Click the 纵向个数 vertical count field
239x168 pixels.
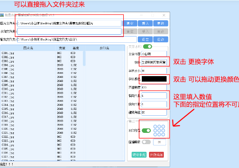154,104
